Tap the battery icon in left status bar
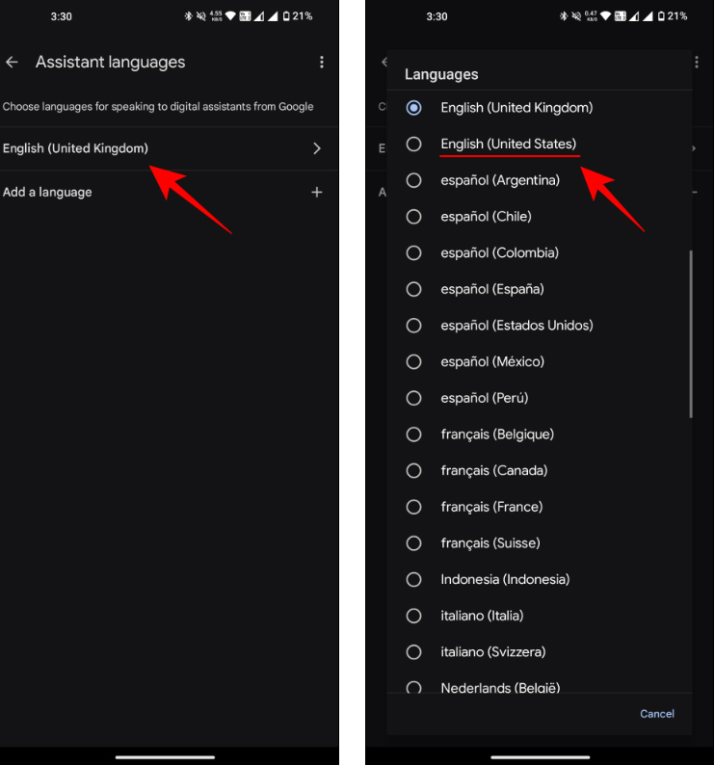The image size is (715, 765). point(285,16)
